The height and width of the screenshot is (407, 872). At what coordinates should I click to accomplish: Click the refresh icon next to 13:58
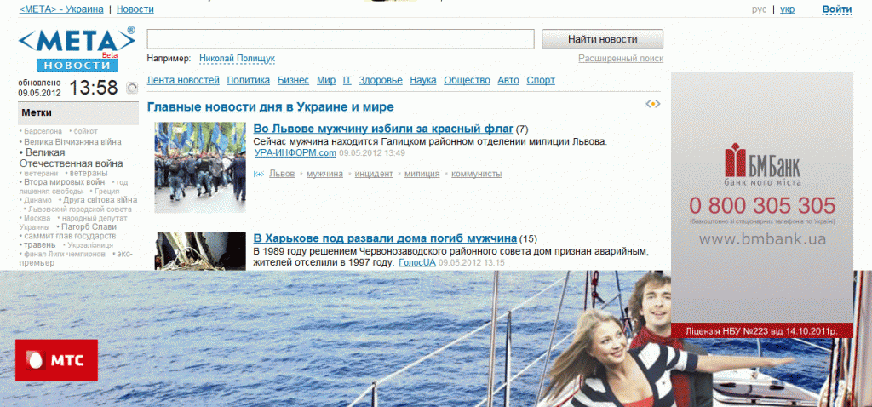132,88
